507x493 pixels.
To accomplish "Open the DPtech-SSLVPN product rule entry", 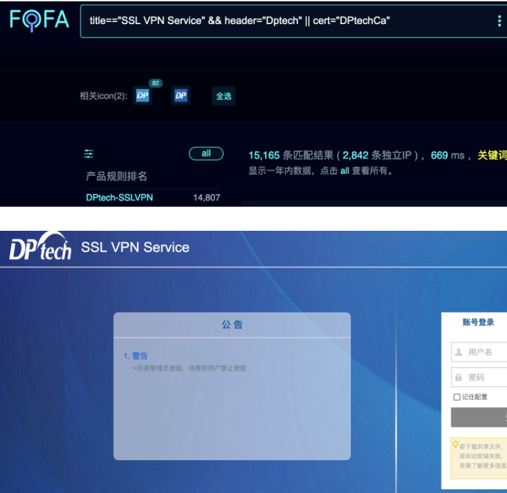I will (119, 197).
